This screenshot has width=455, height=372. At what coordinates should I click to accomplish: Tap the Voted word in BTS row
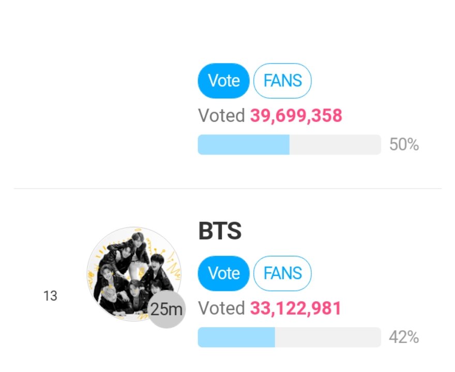[x=221, y=308]
